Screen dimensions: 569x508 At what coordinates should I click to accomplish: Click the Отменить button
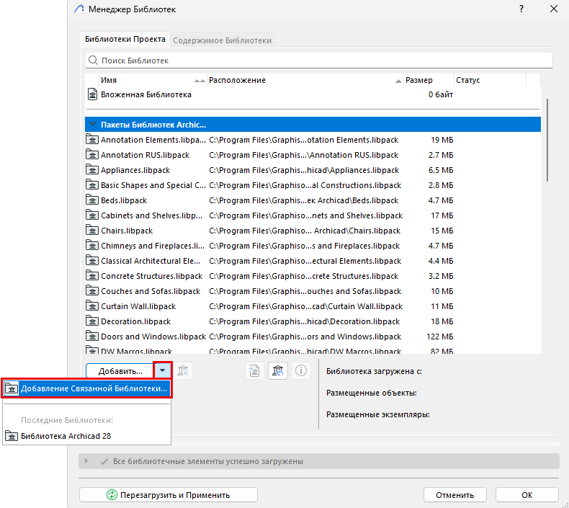(x=454, y=494)
